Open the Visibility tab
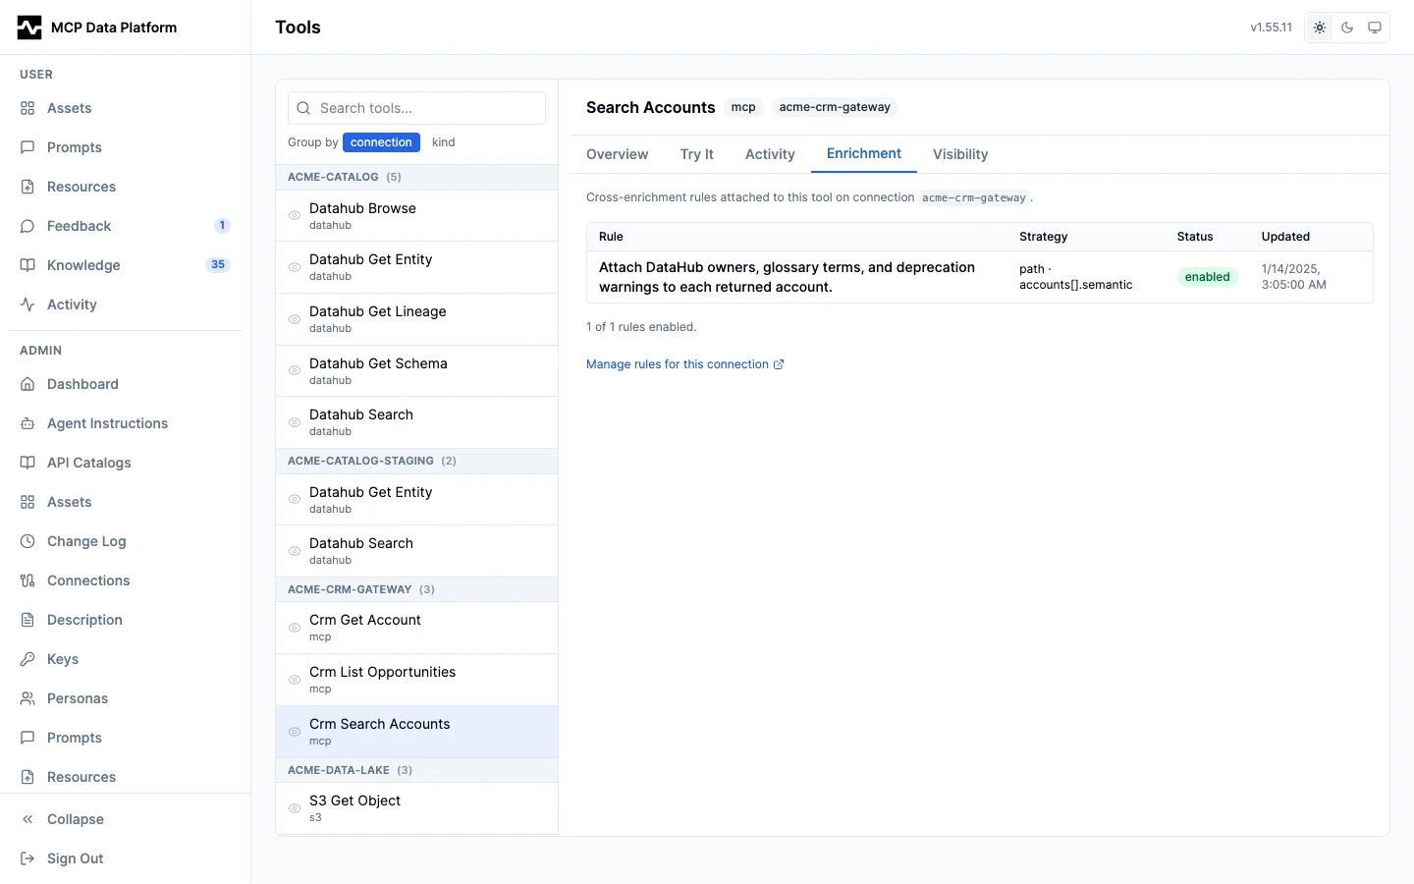This screenshot has width=1414, height=884. pos(959,154)
